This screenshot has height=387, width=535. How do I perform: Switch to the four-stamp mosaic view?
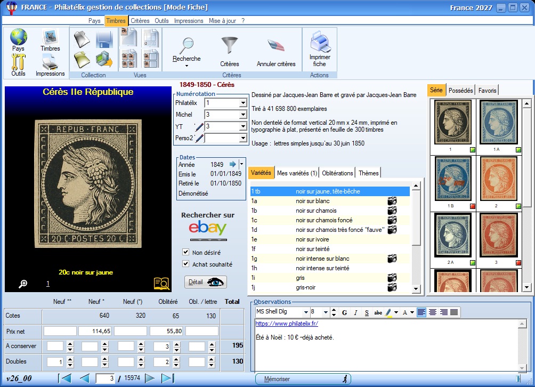point(129,59)
